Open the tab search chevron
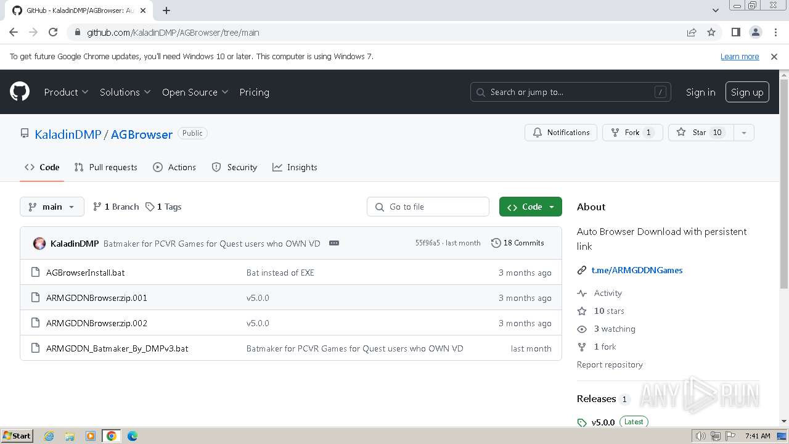 click(715, 10)
